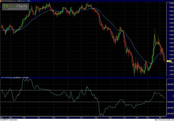The height and width of the screenshot is (121, 174).
Task: Click the 1.5000 price axis label
Action: (171, 23)
